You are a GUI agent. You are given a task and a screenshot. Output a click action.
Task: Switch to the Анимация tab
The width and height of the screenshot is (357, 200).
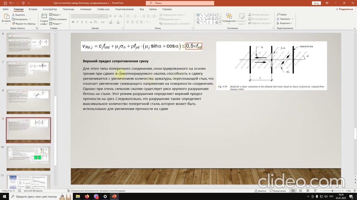pyautogui.click(x=86, y=9)
